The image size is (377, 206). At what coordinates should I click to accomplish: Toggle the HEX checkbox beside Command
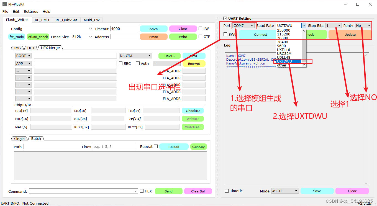point(142,191)
